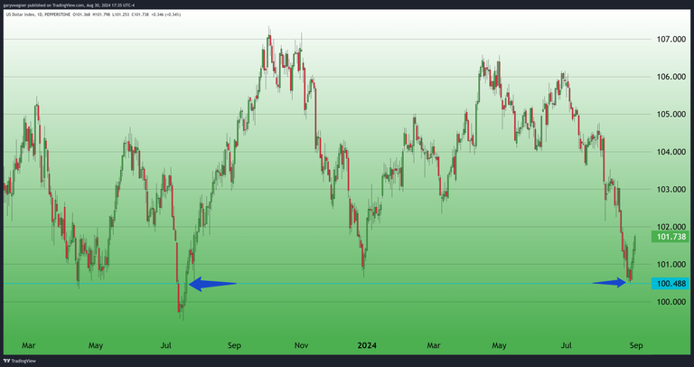This screenshot has width=694, height=367.
Task: Select the 2024 label on the time axis
Action: tap(367, 345)
